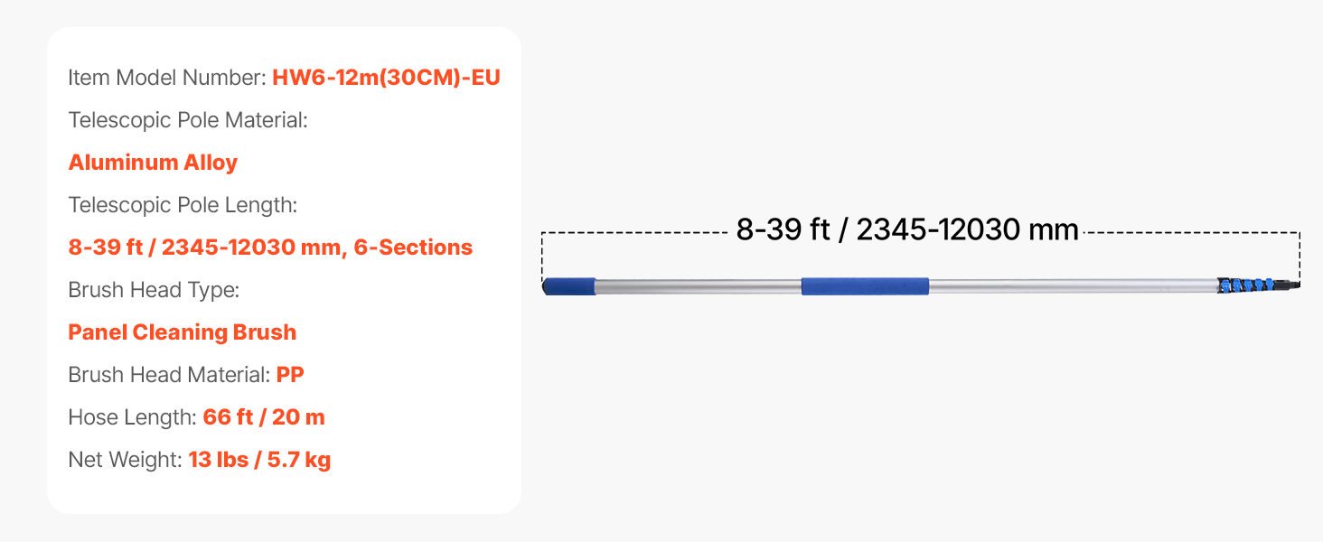Click the orange "PP" material value

[290, 375]
